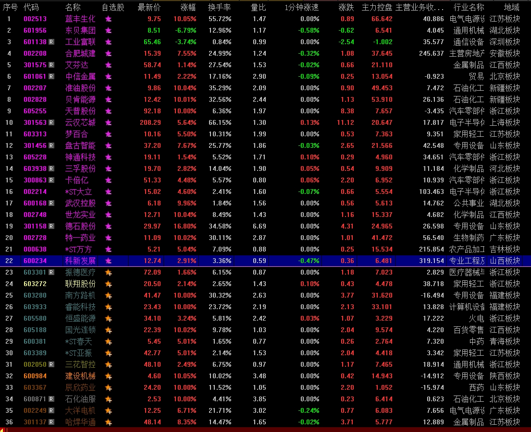Click region 陕西板块 in 建设机械 row
The width and height of the screenshot is (531, 432).
[x=505, y=376]
